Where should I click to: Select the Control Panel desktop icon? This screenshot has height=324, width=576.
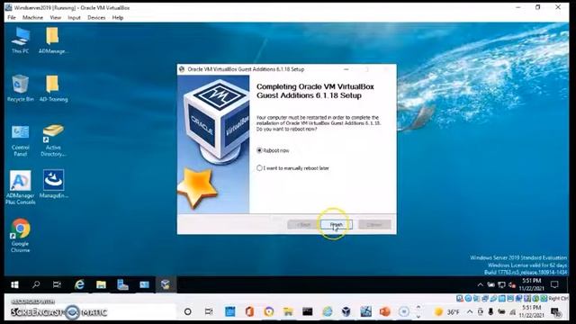(x=20, y=140)
